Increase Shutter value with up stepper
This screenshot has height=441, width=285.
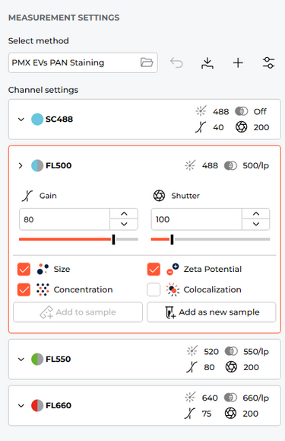pos(256,214)
